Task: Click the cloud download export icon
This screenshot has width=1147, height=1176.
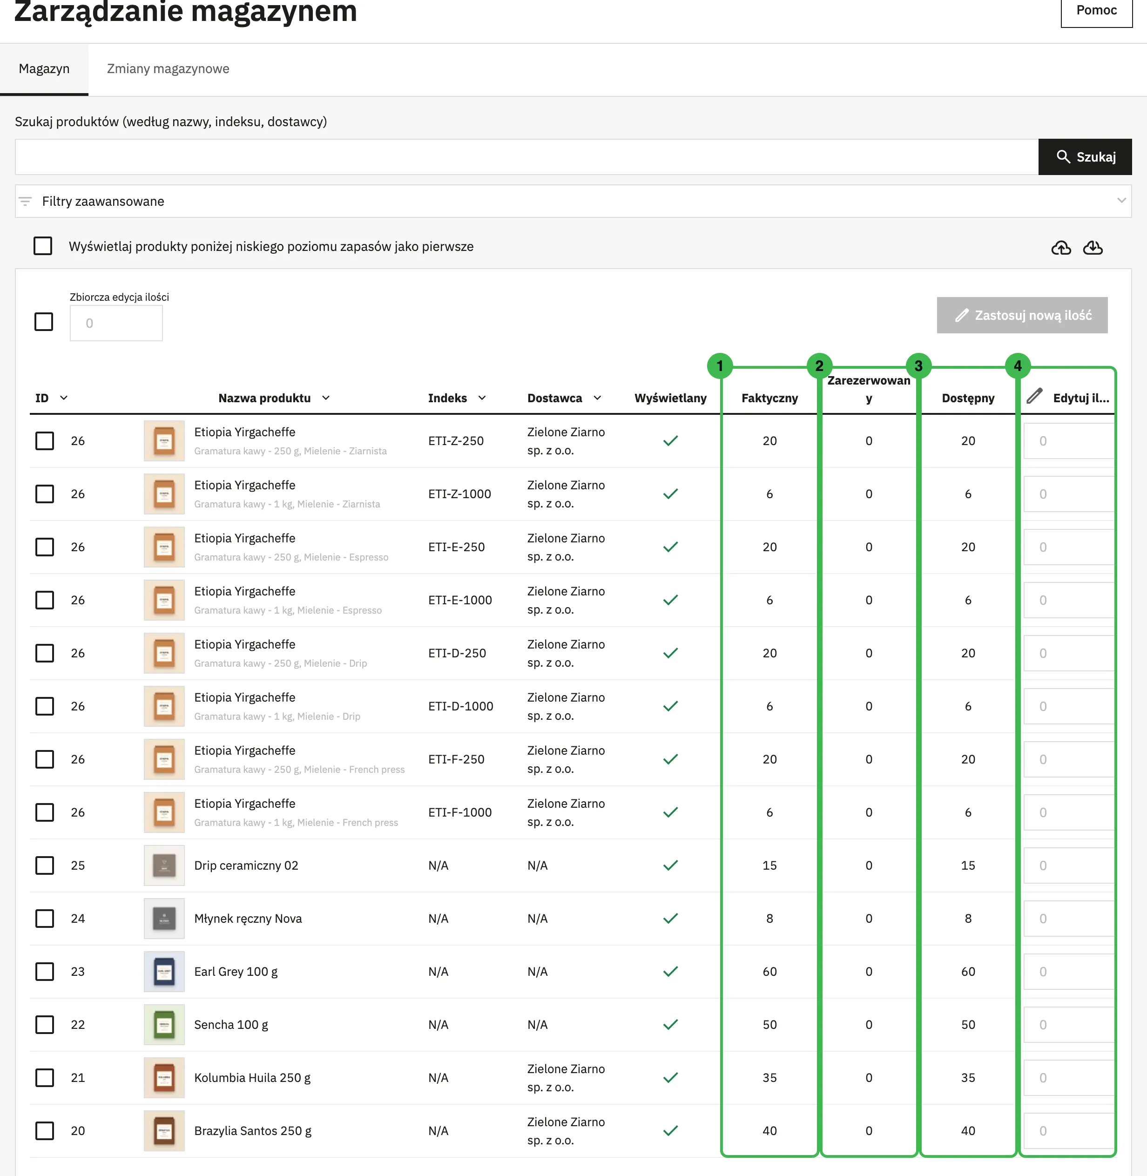Action: click(1093, 248)
